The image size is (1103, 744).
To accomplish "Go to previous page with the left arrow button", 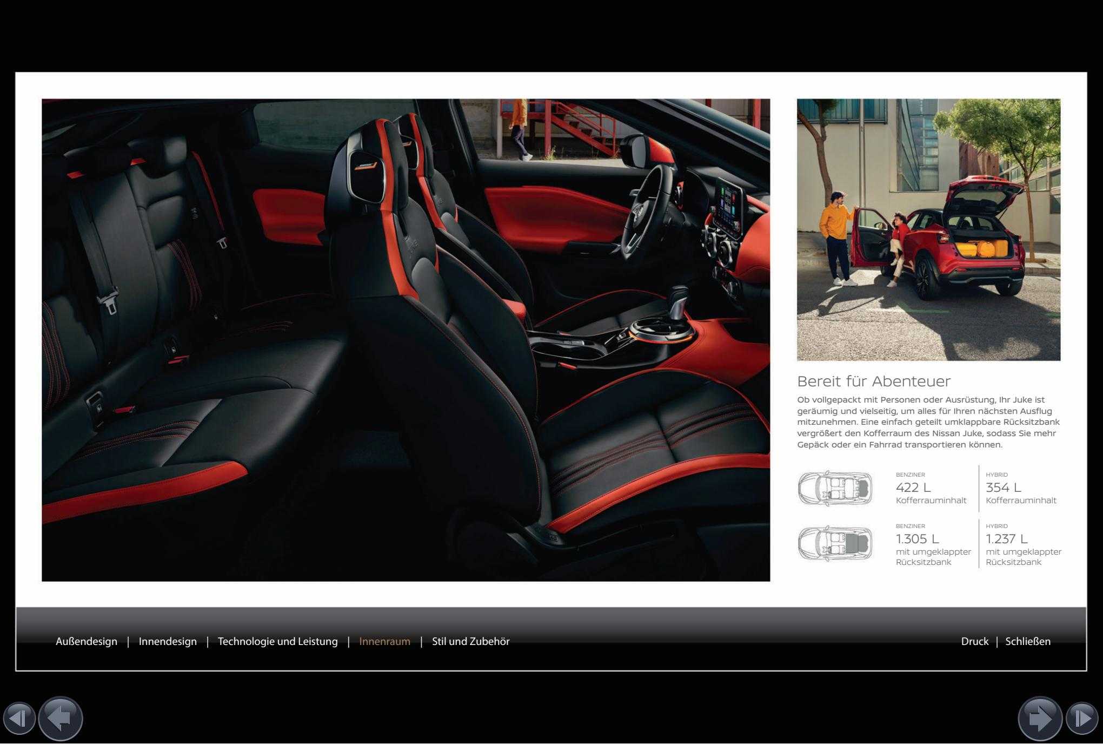I will (x=61, y=719).
